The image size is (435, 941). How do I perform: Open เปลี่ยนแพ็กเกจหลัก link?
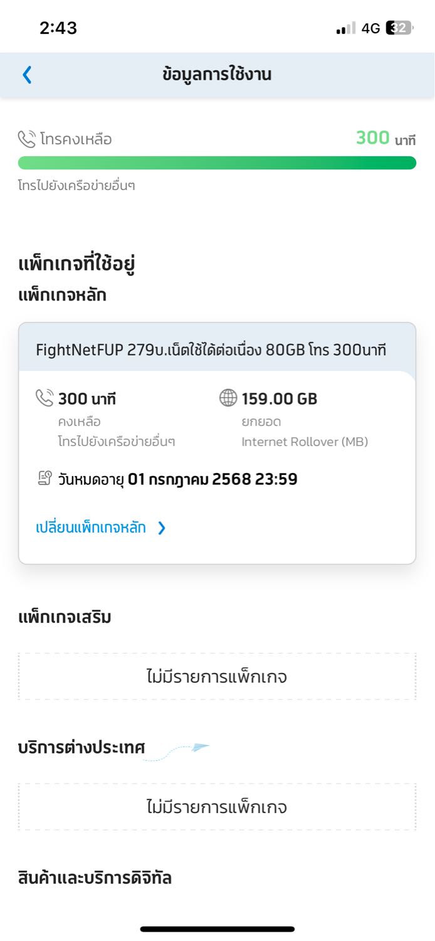click(x=91, y=528)
